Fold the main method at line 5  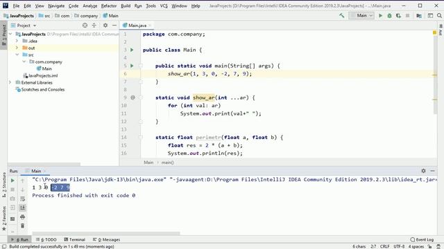point(140,66)
